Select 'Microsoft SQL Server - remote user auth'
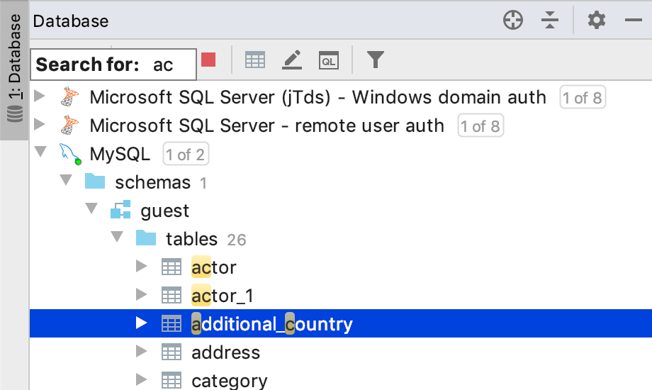 click(266, 126)
